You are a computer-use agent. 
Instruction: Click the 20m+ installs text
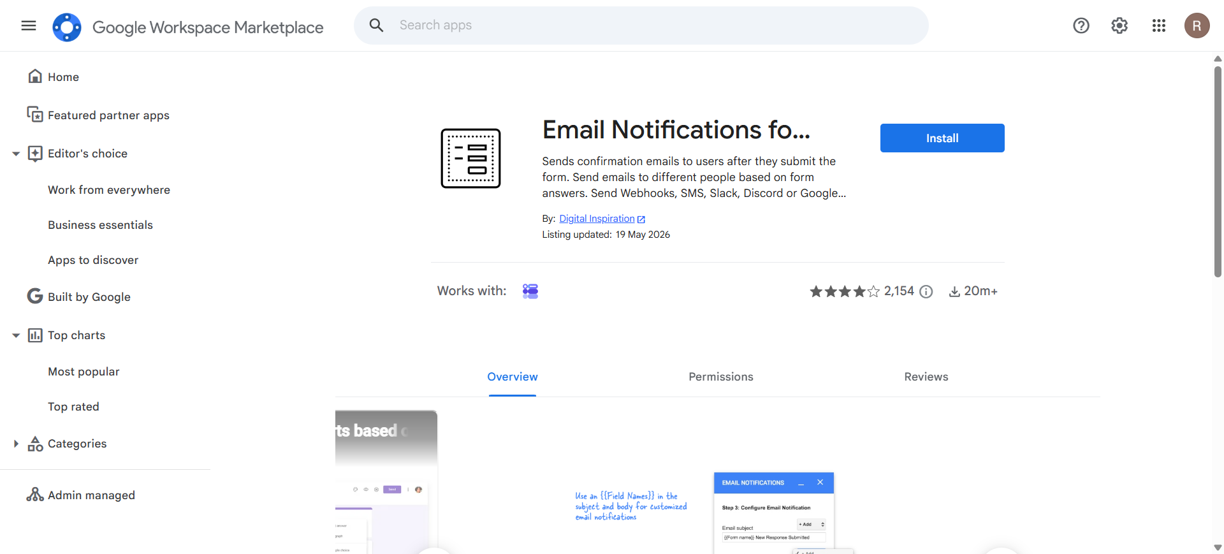pyautogui.click(x=980, y=291)
